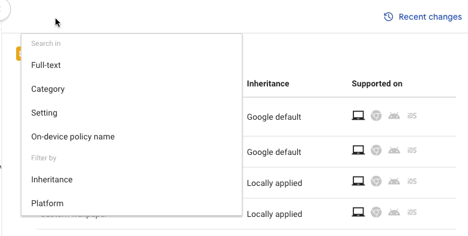Open the Recent changes history icon
This screenshot has height=236, width=468.
(388, 17)
